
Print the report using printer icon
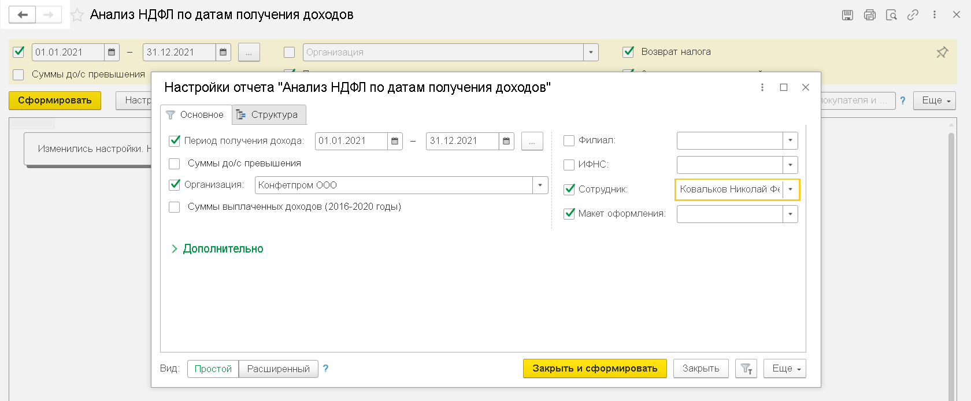coord(869,15)
